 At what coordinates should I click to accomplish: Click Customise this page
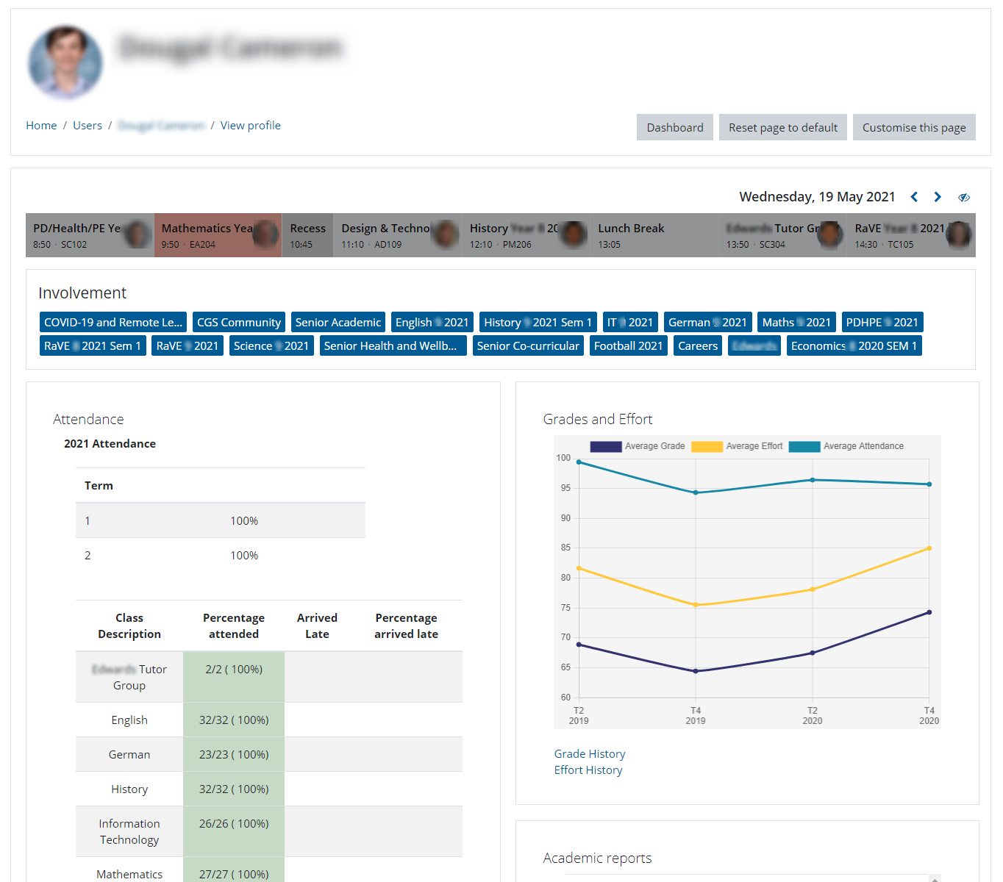tap(914, 127)
